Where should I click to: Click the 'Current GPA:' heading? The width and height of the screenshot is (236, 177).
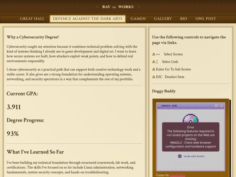point(22,94)
